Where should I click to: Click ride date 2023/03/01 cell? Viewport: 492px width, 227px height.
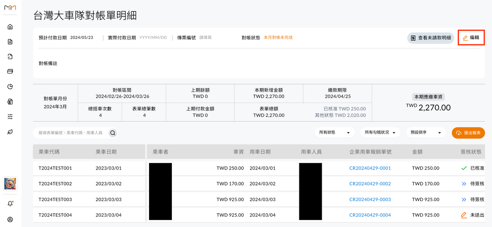coord(108,168)
